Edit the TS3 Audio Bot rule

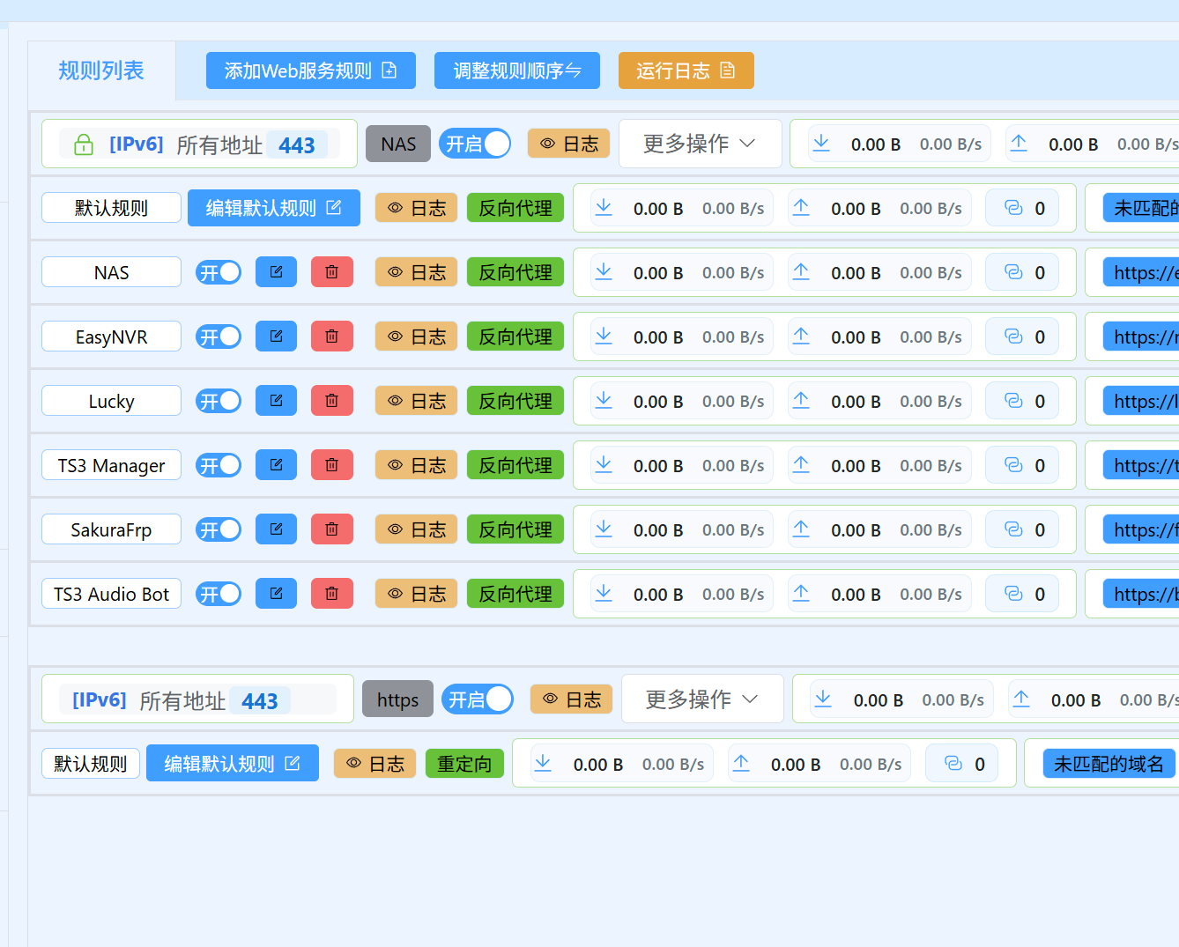pos(276,594)
